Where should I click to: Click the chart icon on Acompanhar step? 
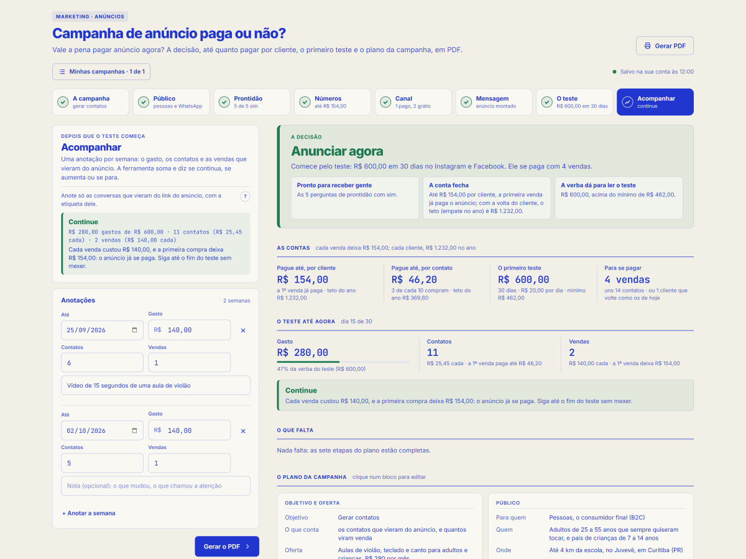click(627, 102)
